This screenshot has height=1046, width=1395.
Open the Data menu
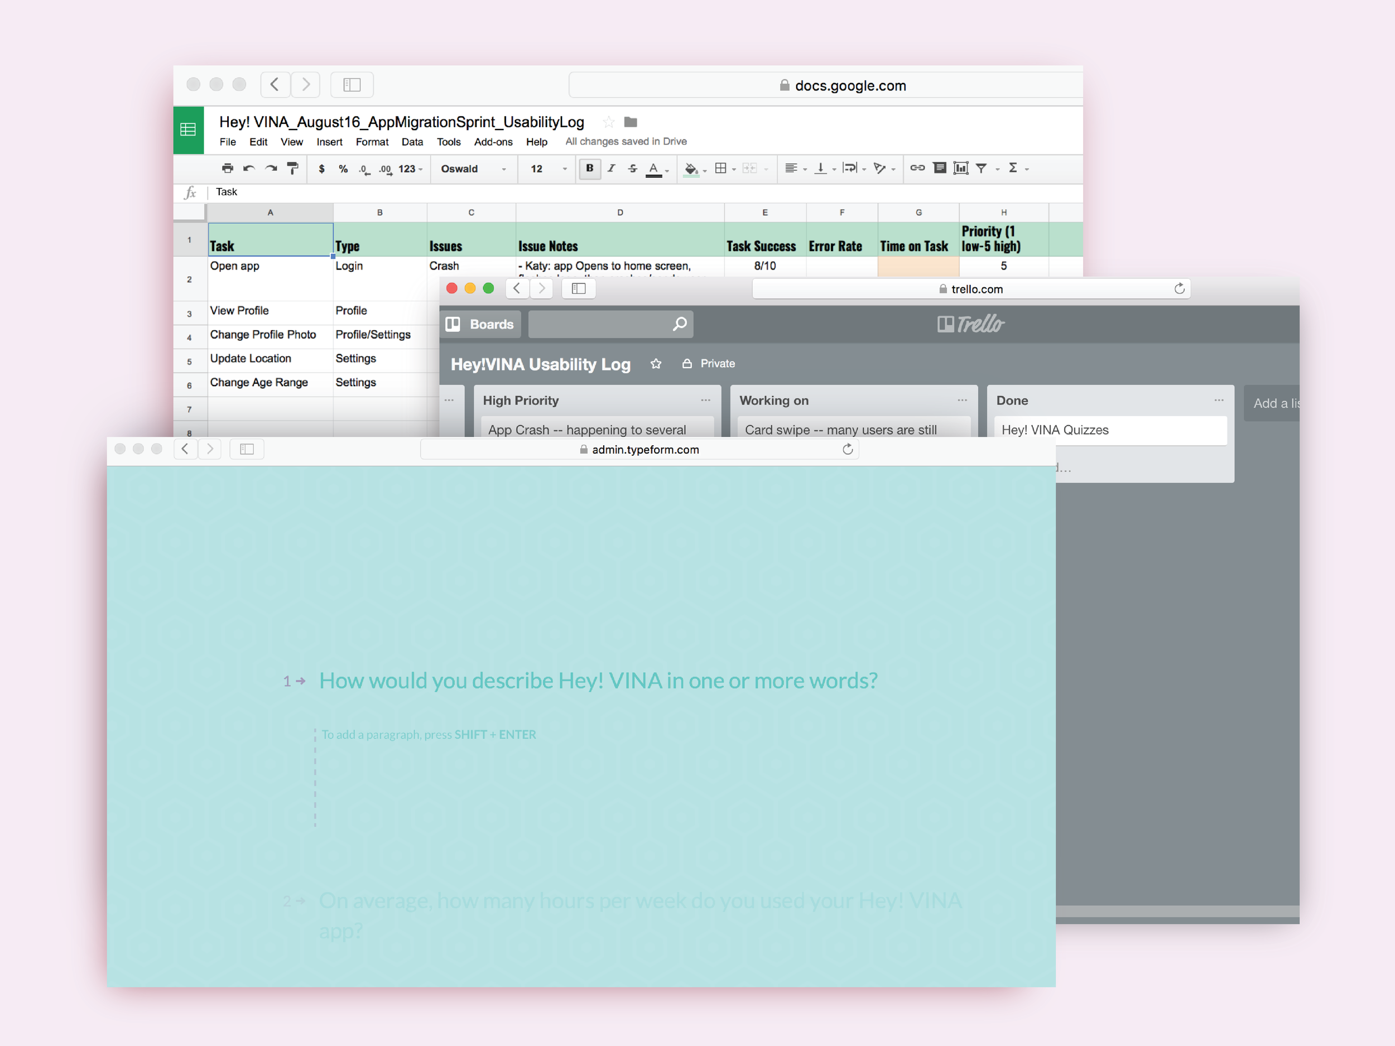412,142
